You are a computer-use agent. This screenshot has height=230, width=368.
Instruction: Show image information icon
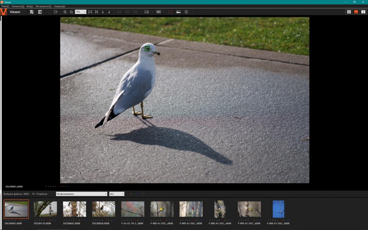tap(186, 12)
